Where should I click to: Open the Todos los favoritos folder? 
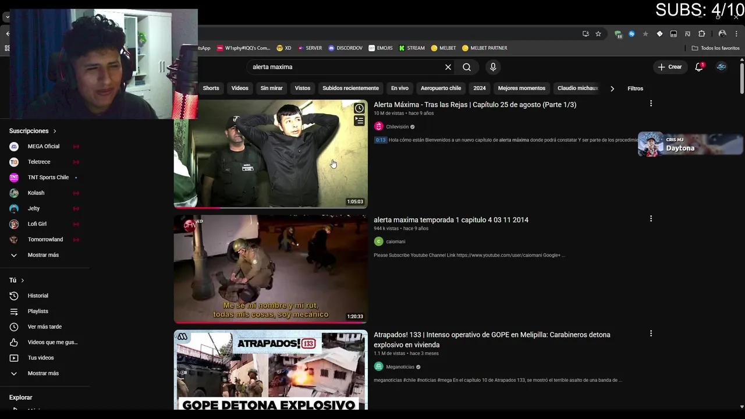pos(715,48)
